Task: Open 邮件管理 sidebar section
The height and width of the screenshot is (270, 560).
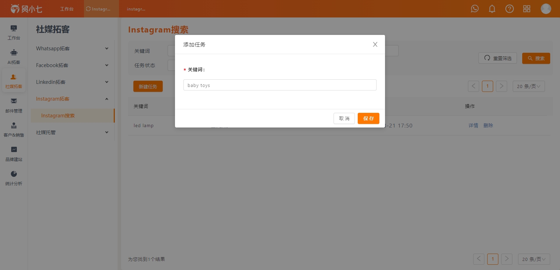Action: (x=14, y=105)
